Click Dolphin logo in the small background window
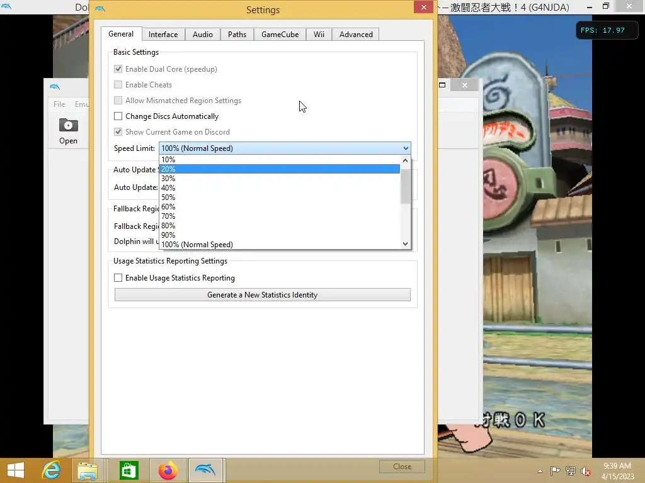 point(55,86)
